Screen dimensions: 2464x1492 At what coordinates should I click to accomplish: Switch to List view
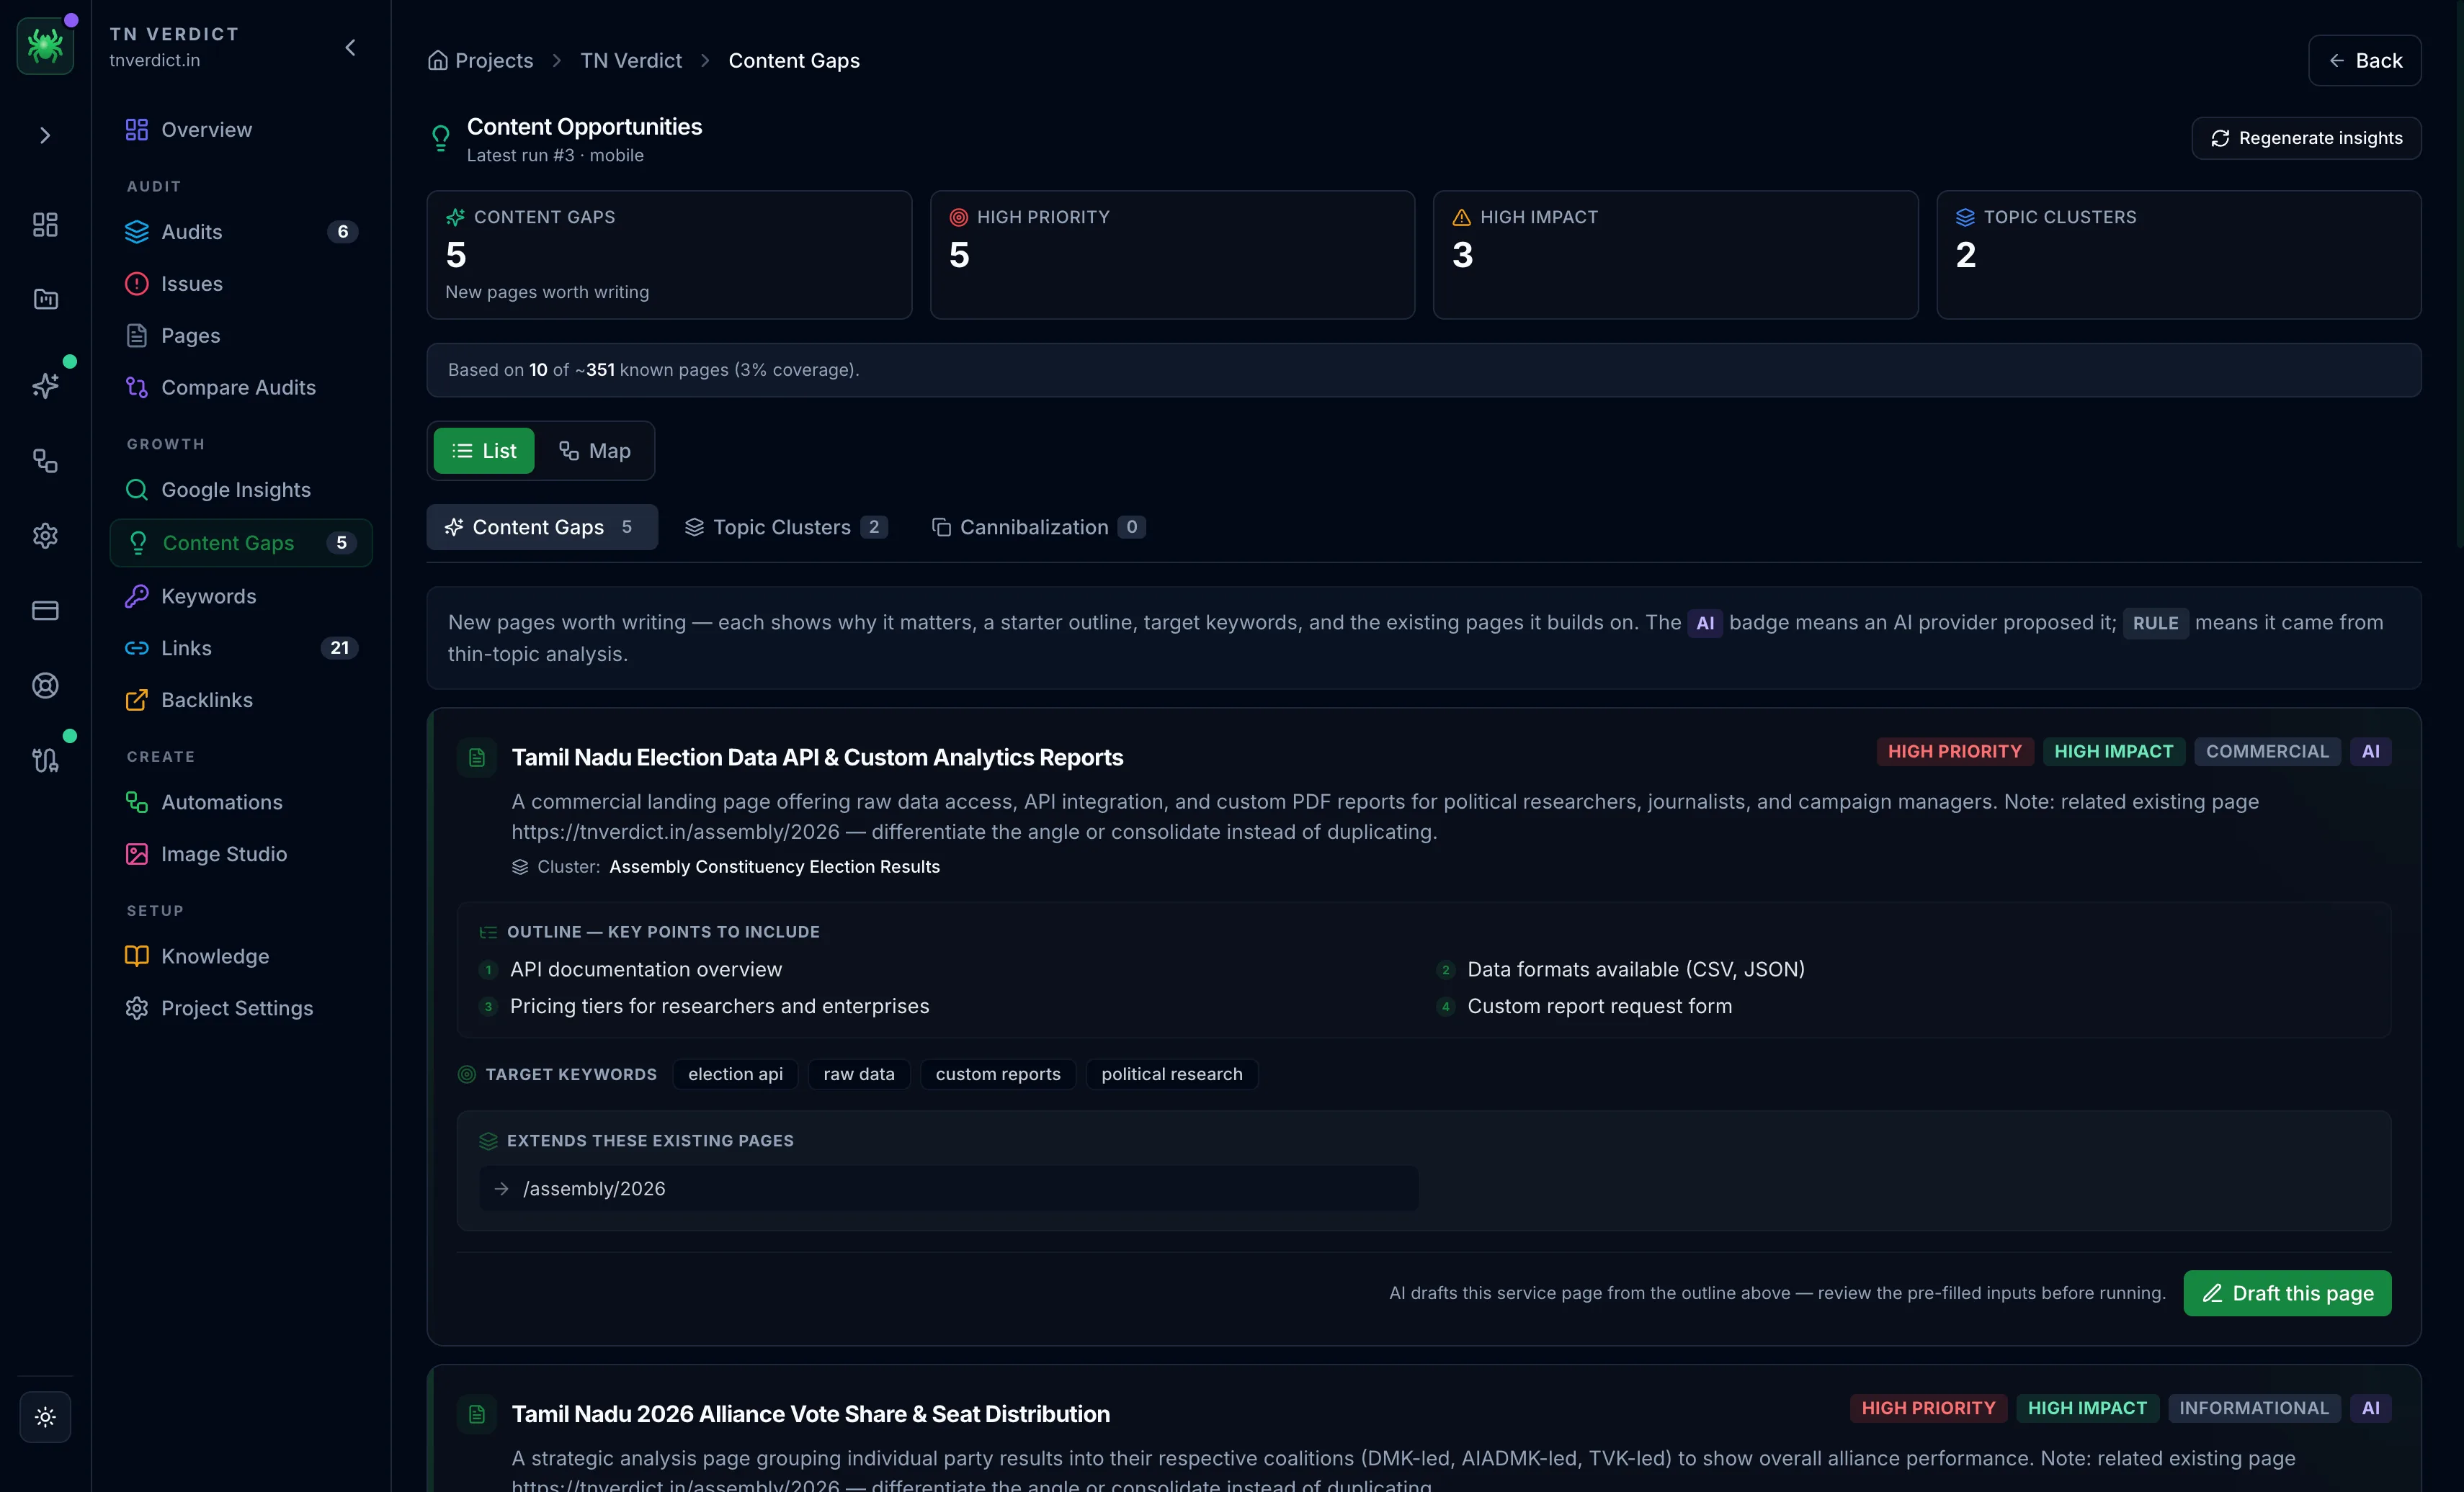click(x=484, y=451)
